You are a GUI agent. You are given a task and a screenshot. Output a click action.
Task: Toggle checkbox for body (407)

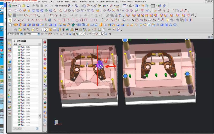point(19,69)
